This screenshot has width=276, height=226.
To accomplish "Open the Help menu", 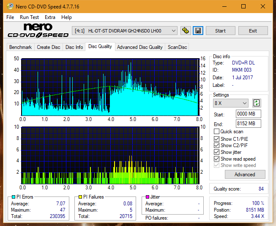I will pos(66,17).
